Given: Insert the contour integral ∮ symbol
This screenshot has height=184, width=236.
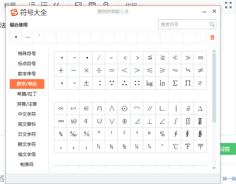Looking at the screenshot, I should point(175,134).
